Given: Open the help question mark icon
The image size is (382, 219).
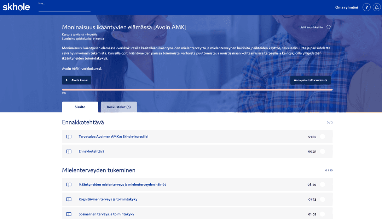Looking at the screenshot, I should pyautogui.click(x=366, y=7).
